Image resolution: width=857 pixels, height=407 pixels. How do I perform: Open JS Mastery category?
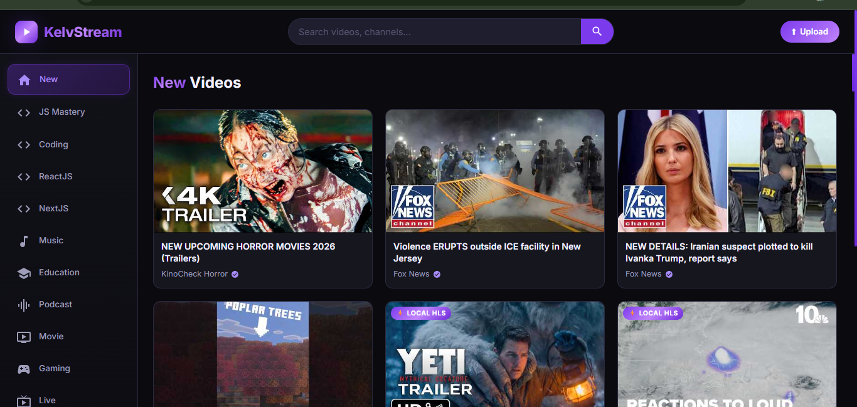[x=68, y=112]
